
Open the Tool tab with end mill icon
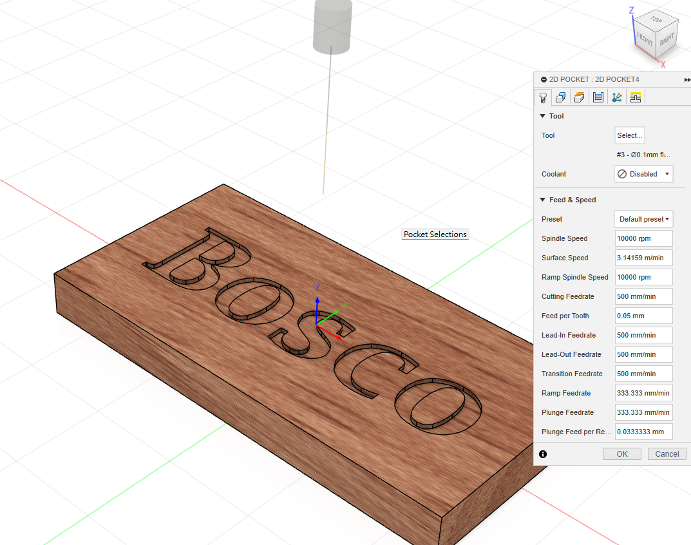(543, 97)
